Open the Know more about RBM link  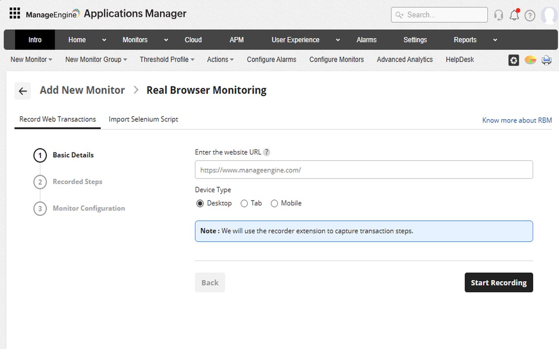517,120
